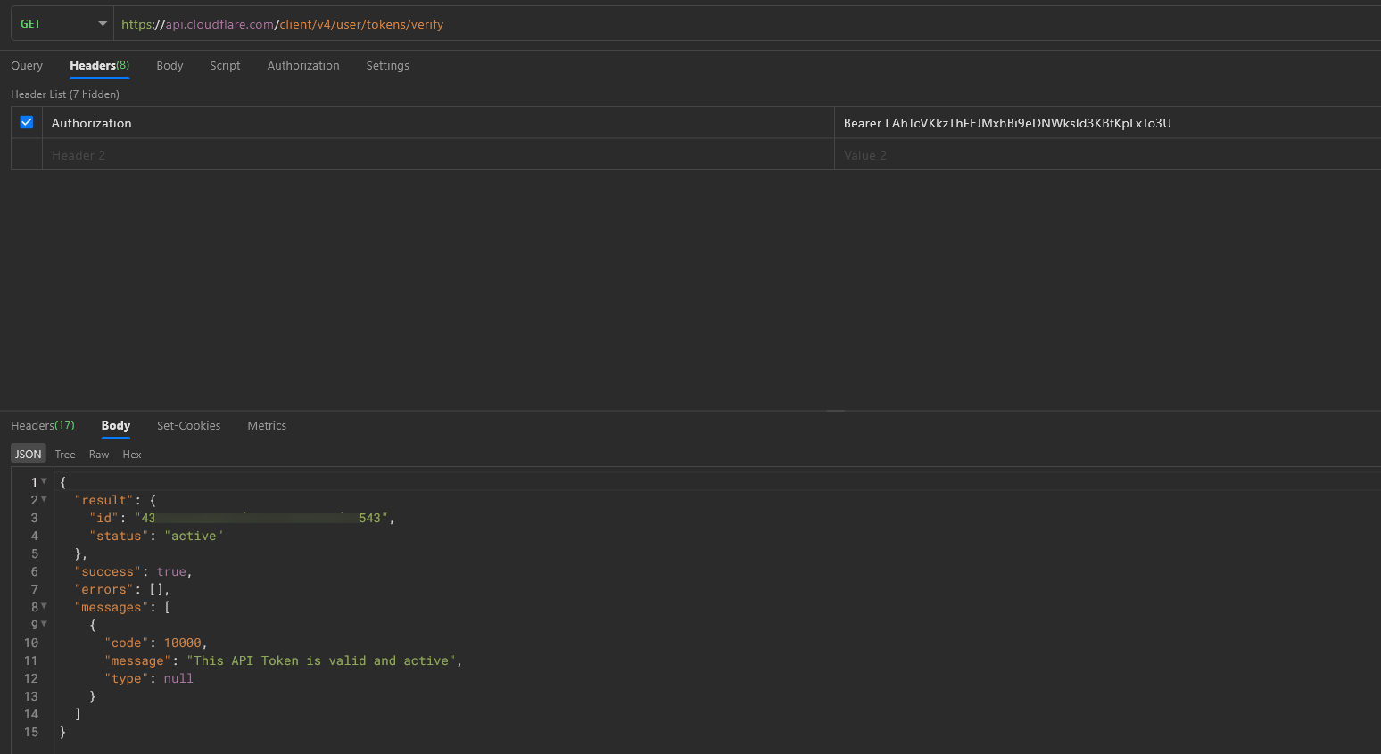Open the Script tab
The width and height of the screenshot is (1381, 754).
pos(225,66)
